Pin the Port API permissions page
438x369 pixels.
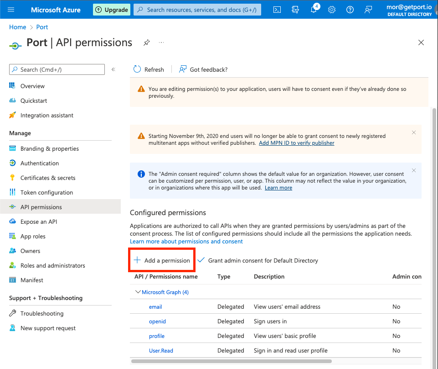click(146, 42)
